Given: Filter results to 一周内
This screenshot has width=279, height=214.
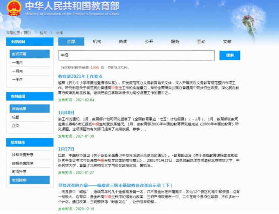Looking at the screenshot, I should [x=17, y=63].
